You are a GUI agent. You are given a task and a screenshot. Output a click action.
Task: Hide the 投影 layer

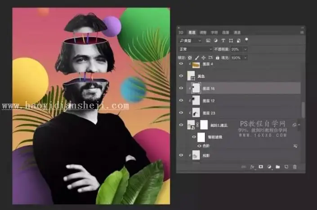point(181,155)
